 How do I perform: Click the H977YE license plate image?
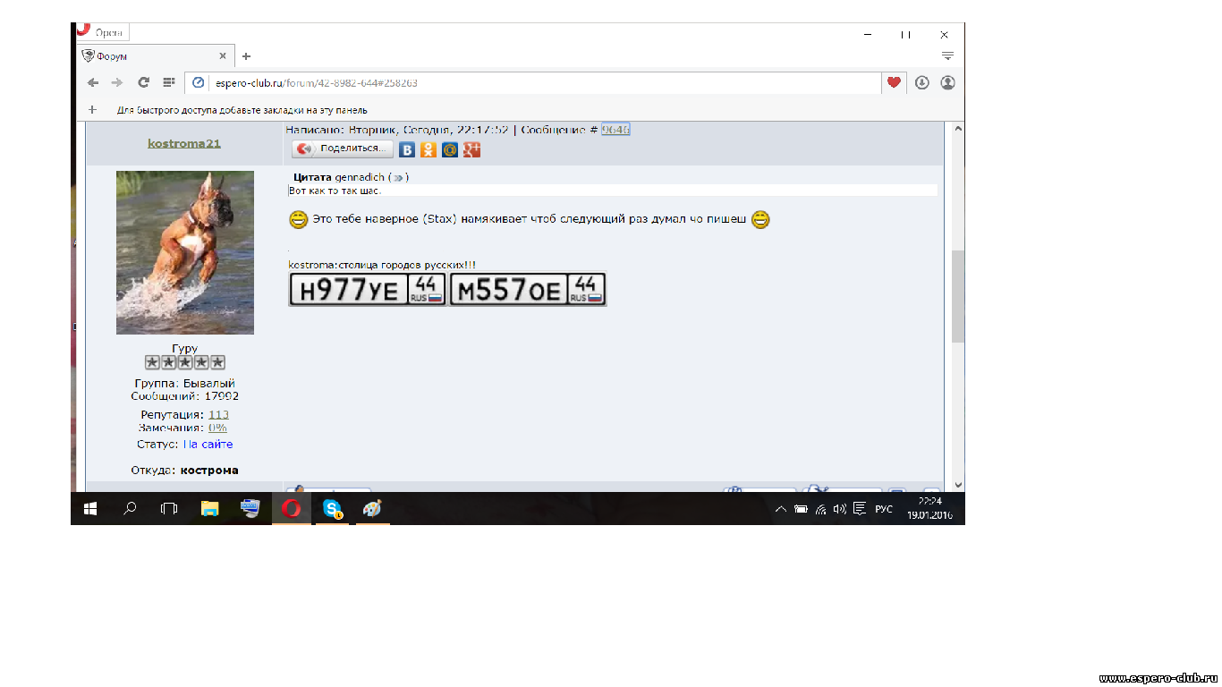tap(368, 289)
